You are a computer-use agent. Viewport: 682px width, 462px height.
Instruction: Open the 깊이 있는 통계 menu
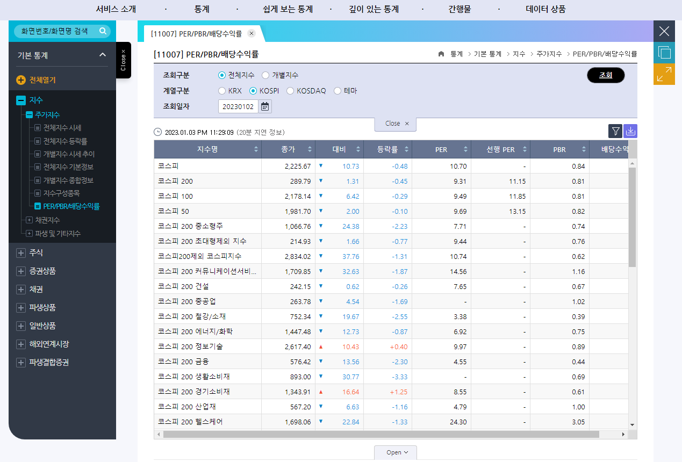click(374, 9)
